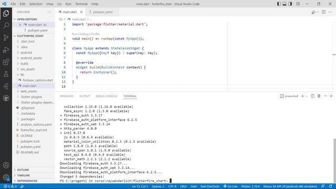This screenshot has height=189, width=336.
Task: Open the Explorer view in activity bar
Action: [x=6, y=14]
